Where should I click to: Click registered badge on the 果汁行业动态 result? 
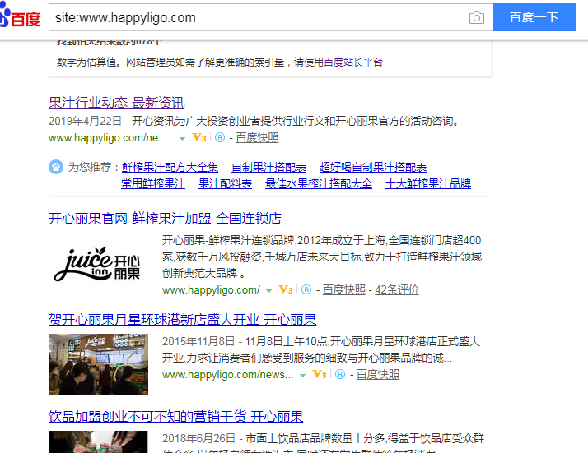[220, 138]
